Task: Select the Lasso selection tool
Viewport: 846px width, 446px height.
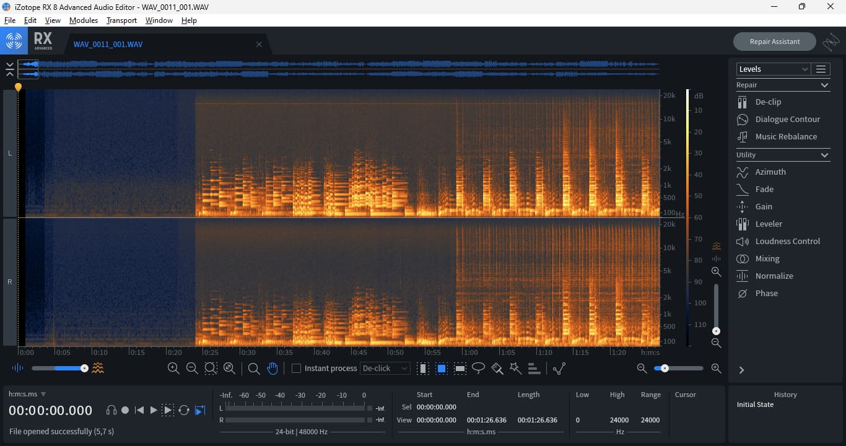Action: pos(478,369)
